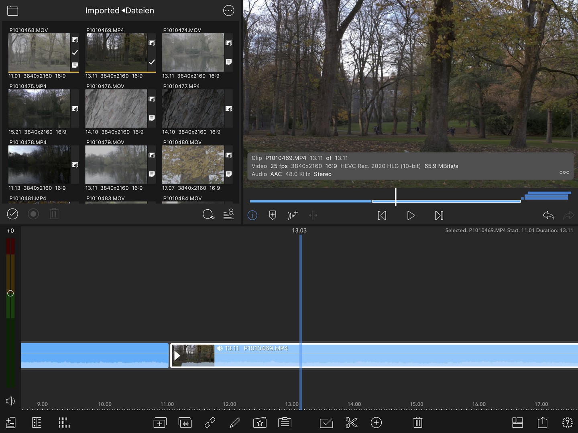
Task: Open the effects star icon
Action: (x=260, y=423)
